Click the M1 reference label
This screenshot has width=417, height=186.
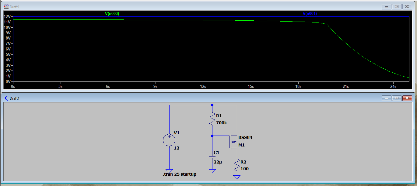coord(242,145)
